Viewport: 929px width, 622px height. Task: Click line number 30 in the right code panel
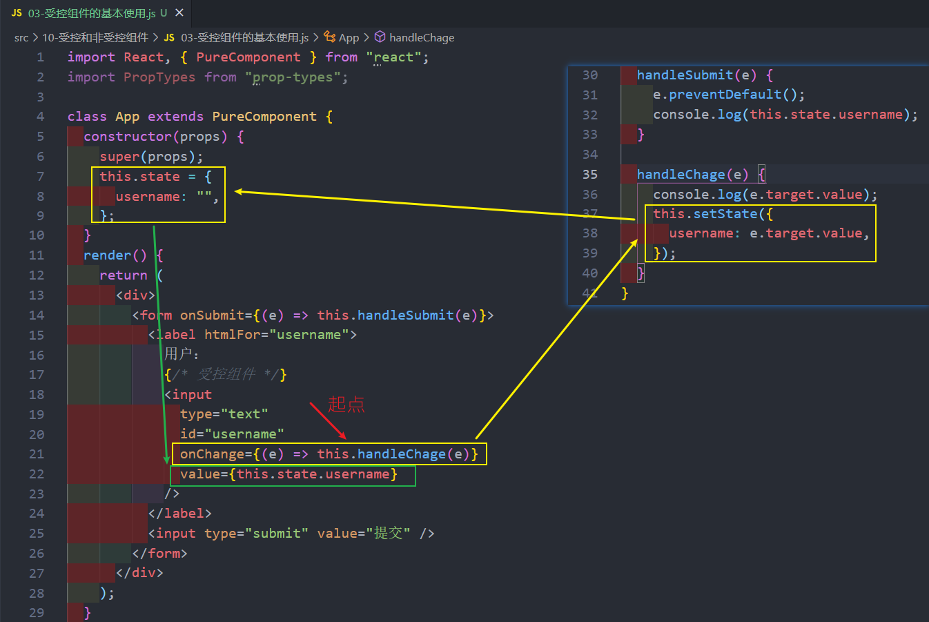pyautogui.click(x=590, y=75)
